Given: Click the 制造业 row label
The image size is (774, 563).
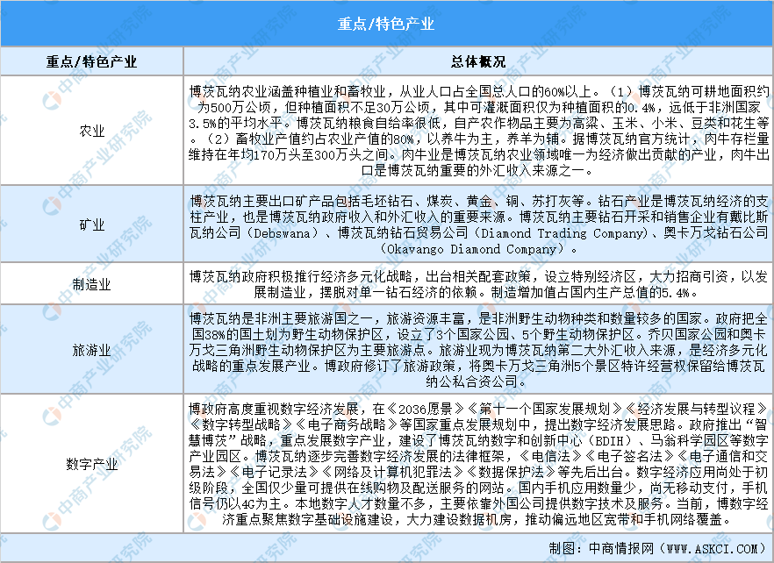Looking at the screenshot, I should click(x=92, y=284).
